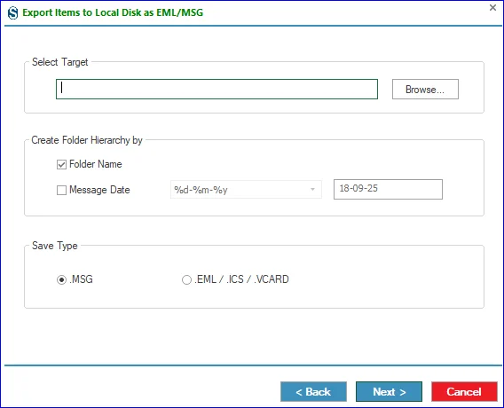Click the target path input field
Screen dimensions: 504x408
217,89
